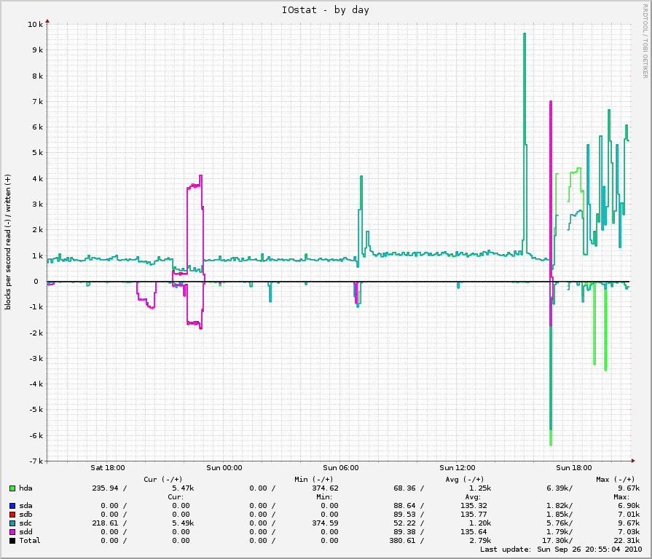Click the 'Sun 06:00' time axis label
652x559 pixels.
point(340,468)
